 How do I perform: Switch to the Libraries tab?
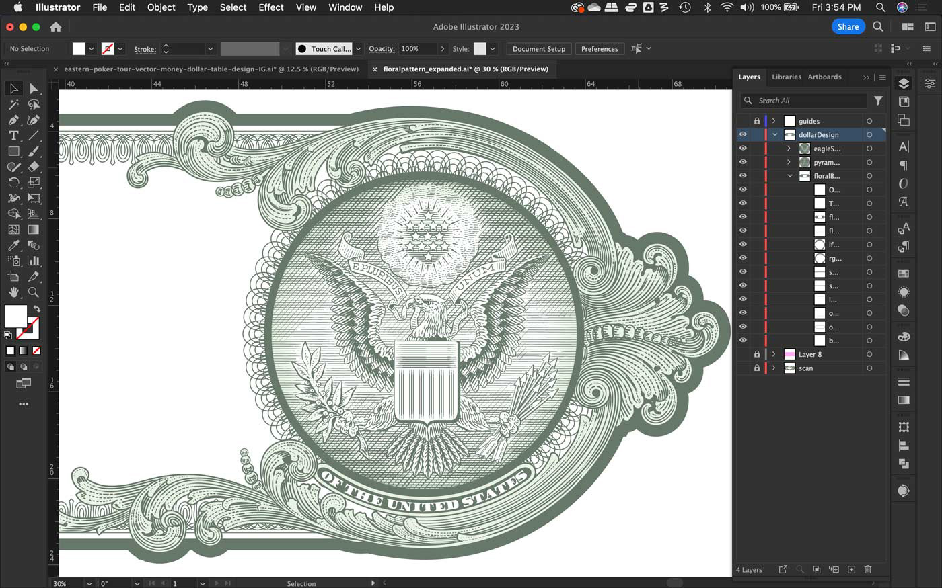point(787,77)
